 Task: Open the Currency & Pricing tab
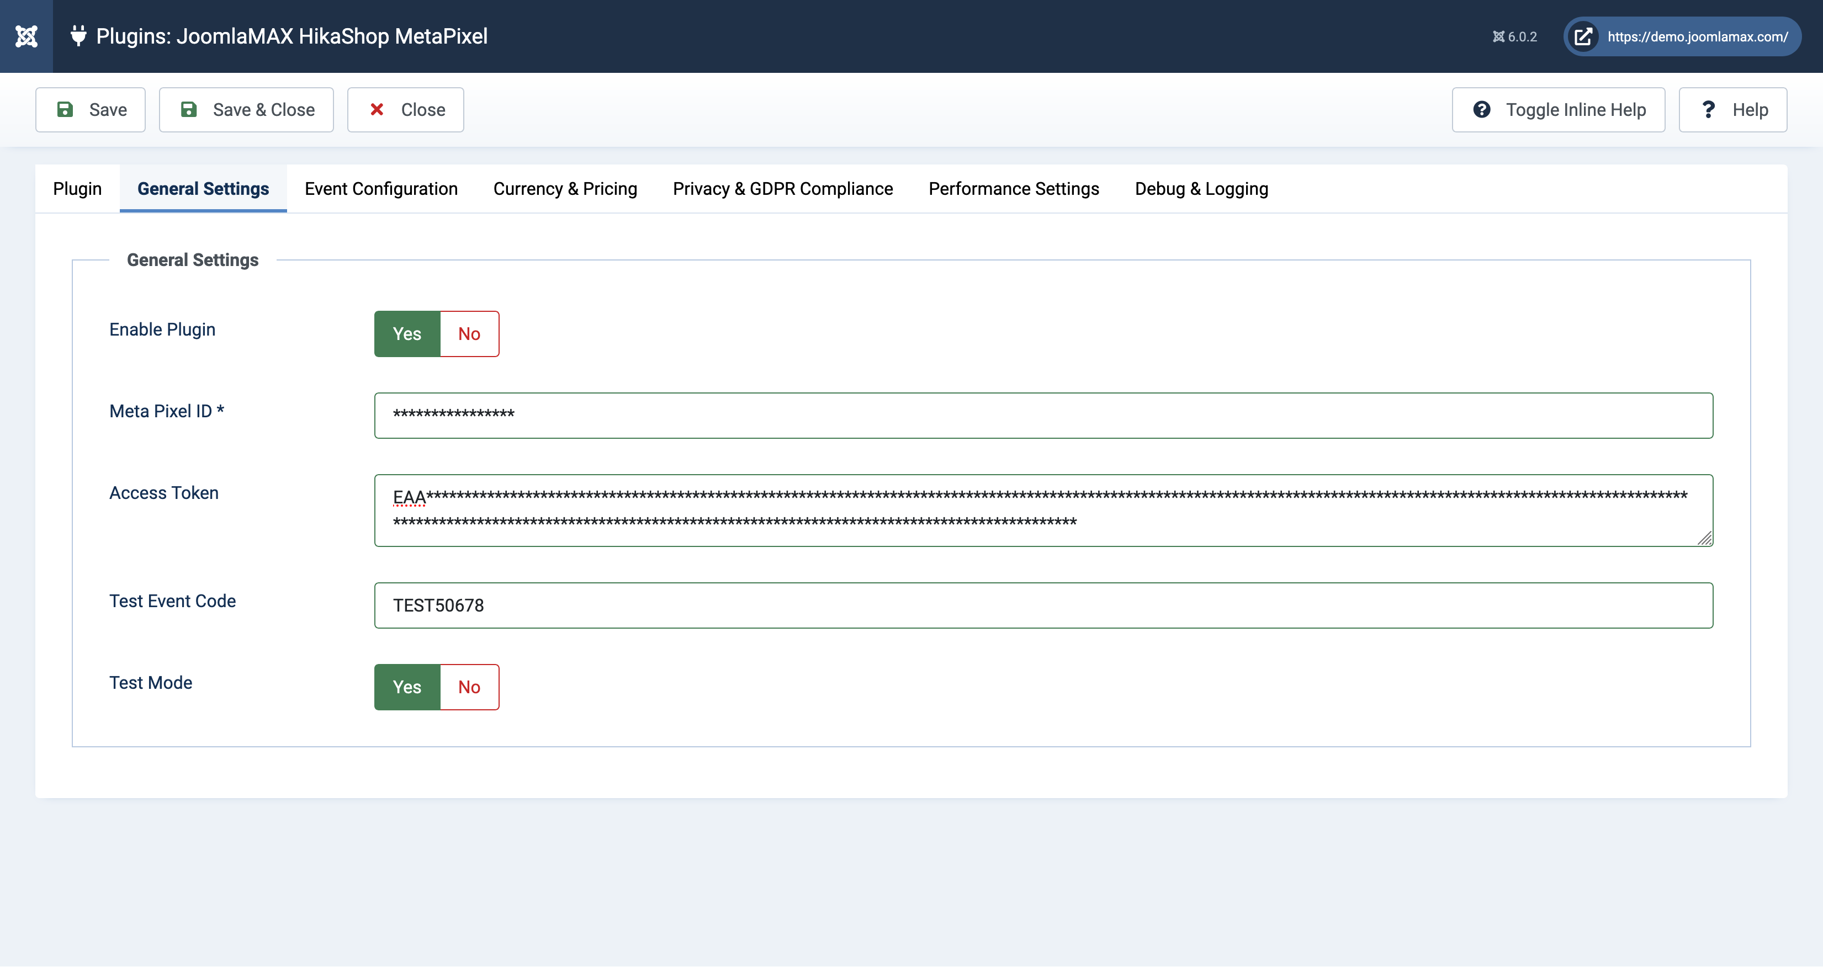[565, 189]
